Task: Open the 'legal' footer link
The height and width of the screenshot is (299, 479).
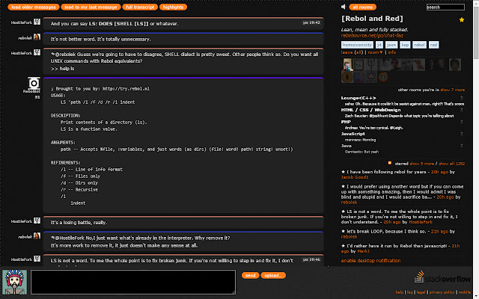Action: coord(421,292)
